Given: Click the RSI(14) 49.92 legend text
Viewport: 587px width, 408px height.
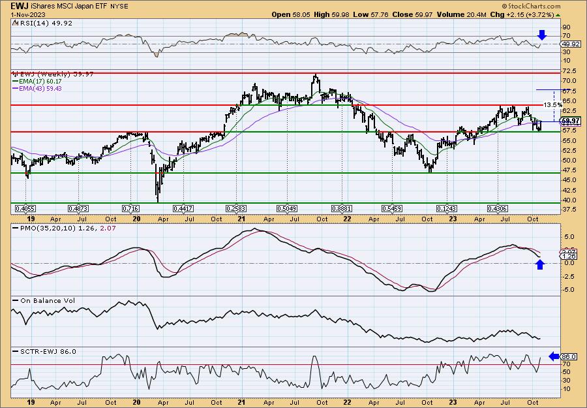Looking at the screenshot, I should click(x=45, y=23).
